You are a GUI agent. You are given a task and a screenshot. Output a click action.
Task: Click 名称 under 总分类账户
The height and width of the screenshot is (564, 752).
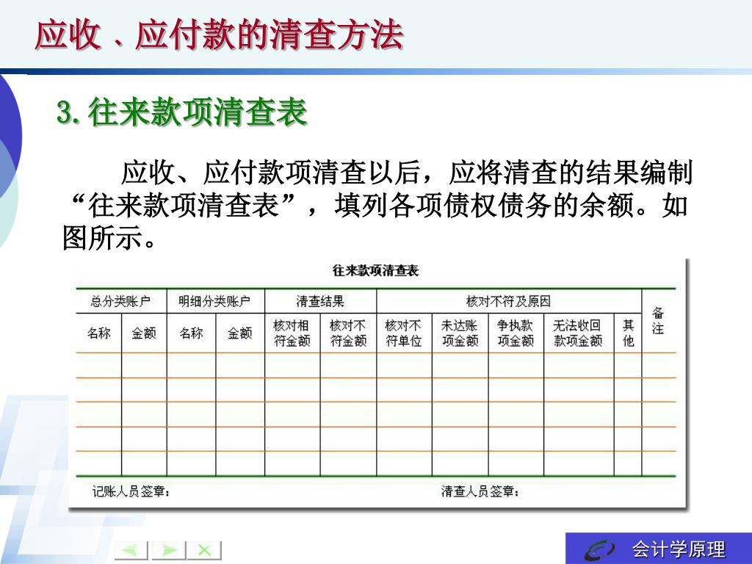point(99,333)
